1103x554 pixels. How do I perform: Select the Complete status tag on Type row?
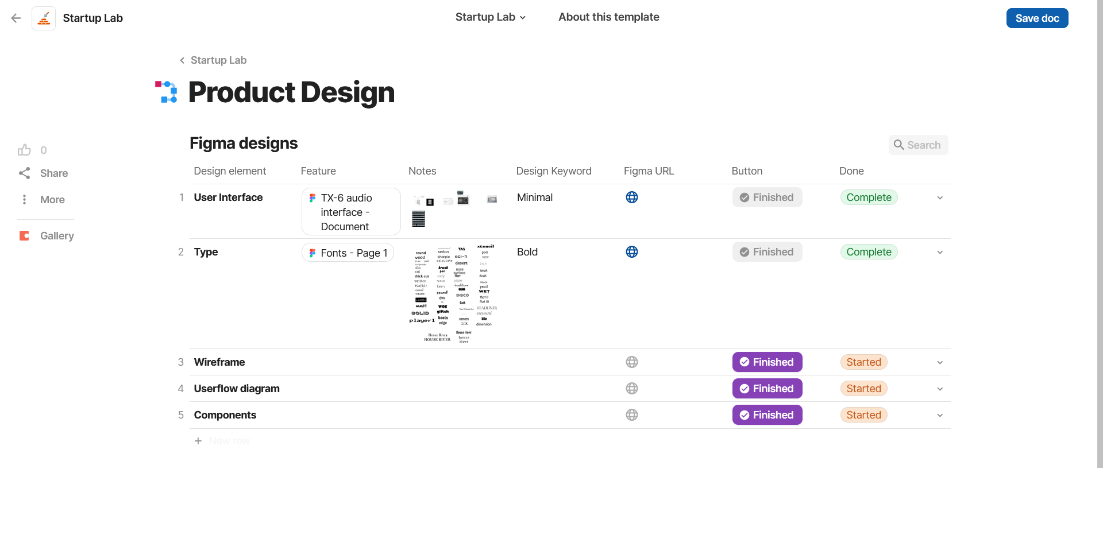[x=869, y=252]
